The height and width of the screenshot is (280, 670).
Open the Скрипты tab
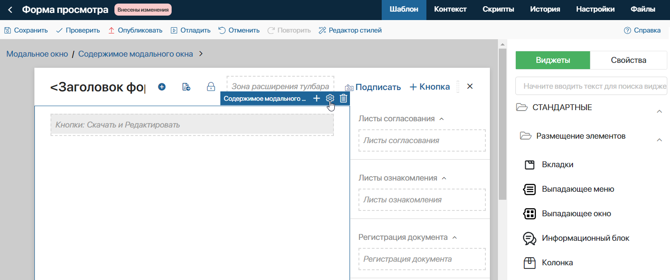[498, 9]
